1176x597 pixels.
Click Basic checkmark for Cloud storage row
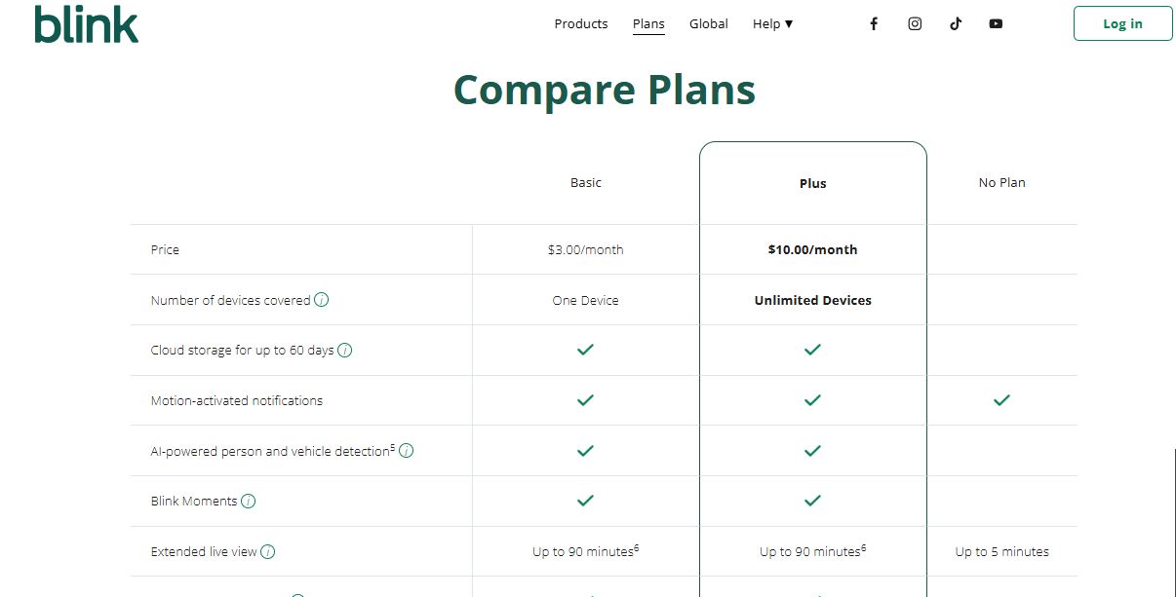tap(585, 350)
